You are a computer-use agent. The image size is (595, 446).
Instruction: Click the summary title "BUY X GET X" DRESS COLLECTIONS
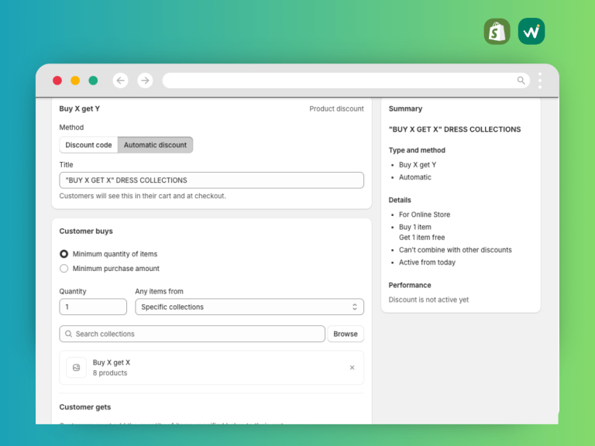(455, 129)
